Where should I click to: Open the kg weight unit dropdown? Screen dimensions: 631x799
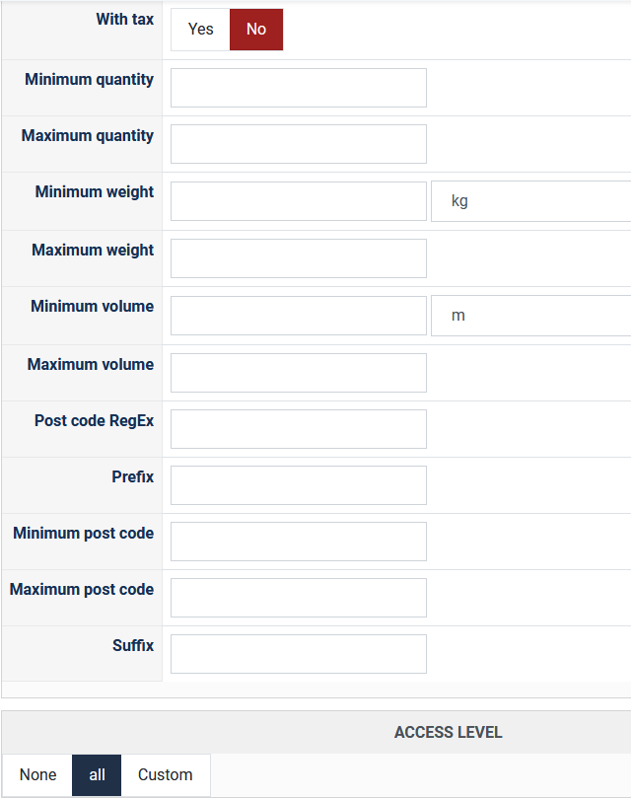pyautogui.click(x=530, y=201)
